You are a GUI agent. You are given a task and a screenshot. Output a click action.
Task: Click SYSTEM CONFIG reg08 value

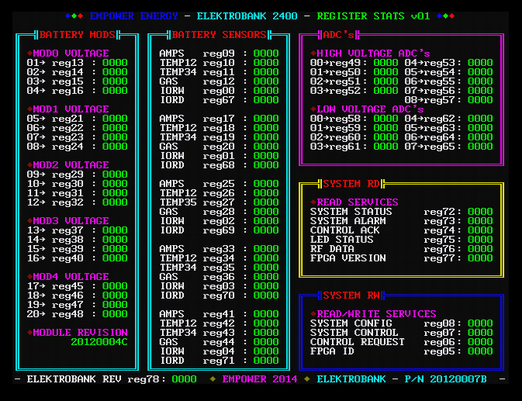pyautogui.click(x=479, y=323)
